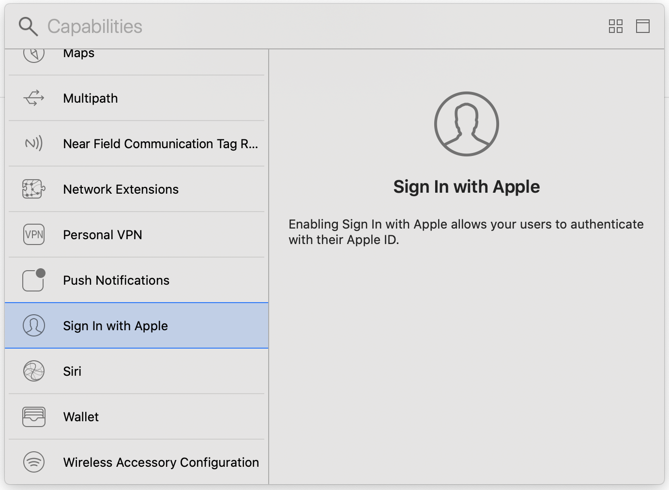669x490 pixels.
Task: Switch to the grid view icon
Action: pos(616,26)
